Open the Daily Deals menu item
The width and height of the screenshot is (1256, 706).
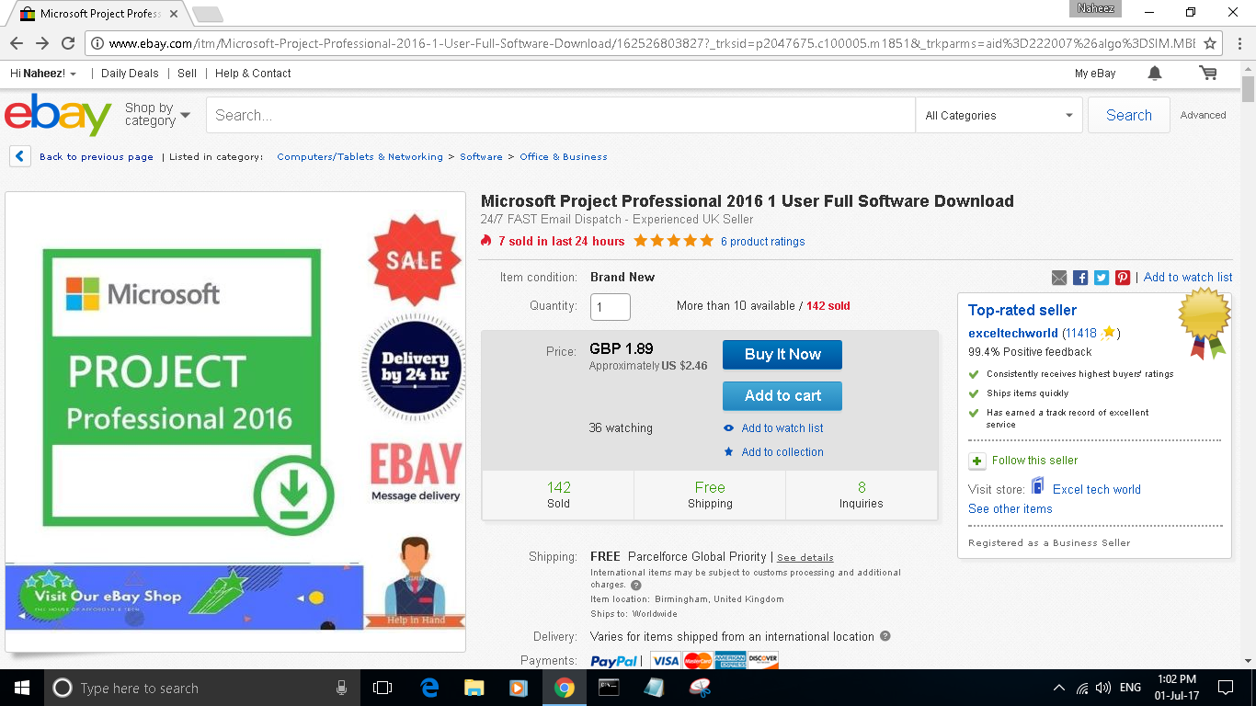[x=130, y=74]
